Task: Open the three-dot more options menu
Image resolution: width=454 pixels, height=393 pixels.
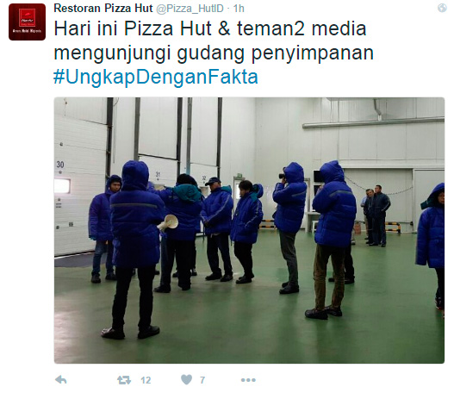Action: (248, 380)
